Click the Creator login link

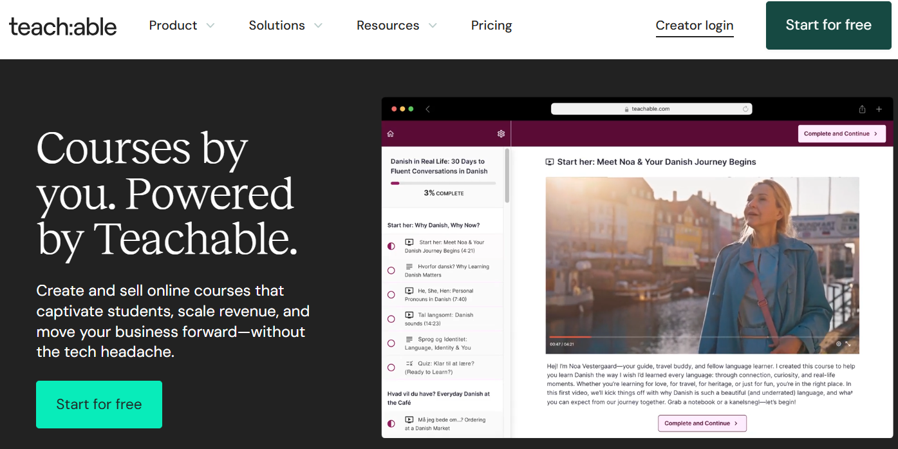(x=695, y=26)
